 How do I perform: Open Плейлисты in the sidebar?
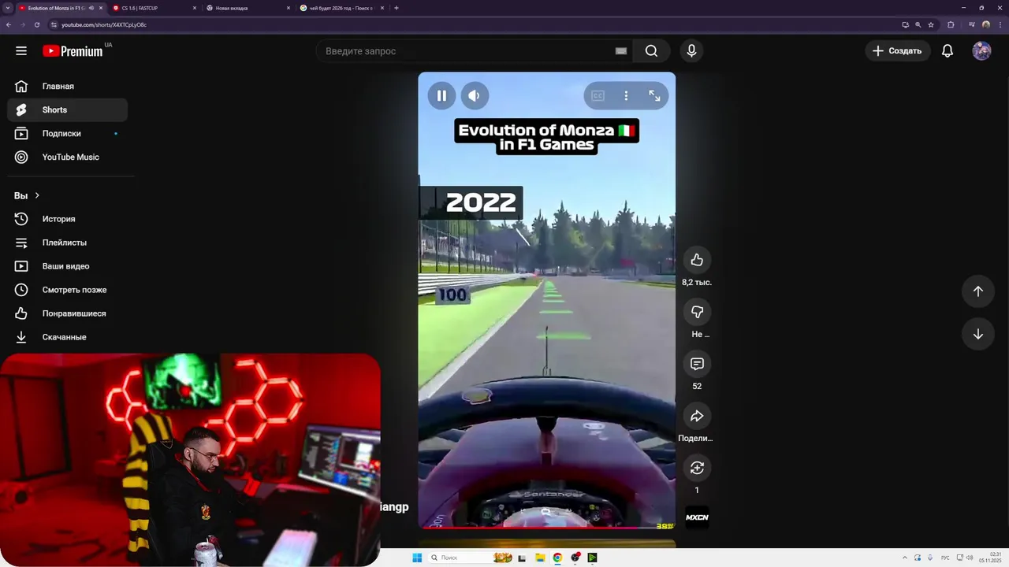click(67, 243)
